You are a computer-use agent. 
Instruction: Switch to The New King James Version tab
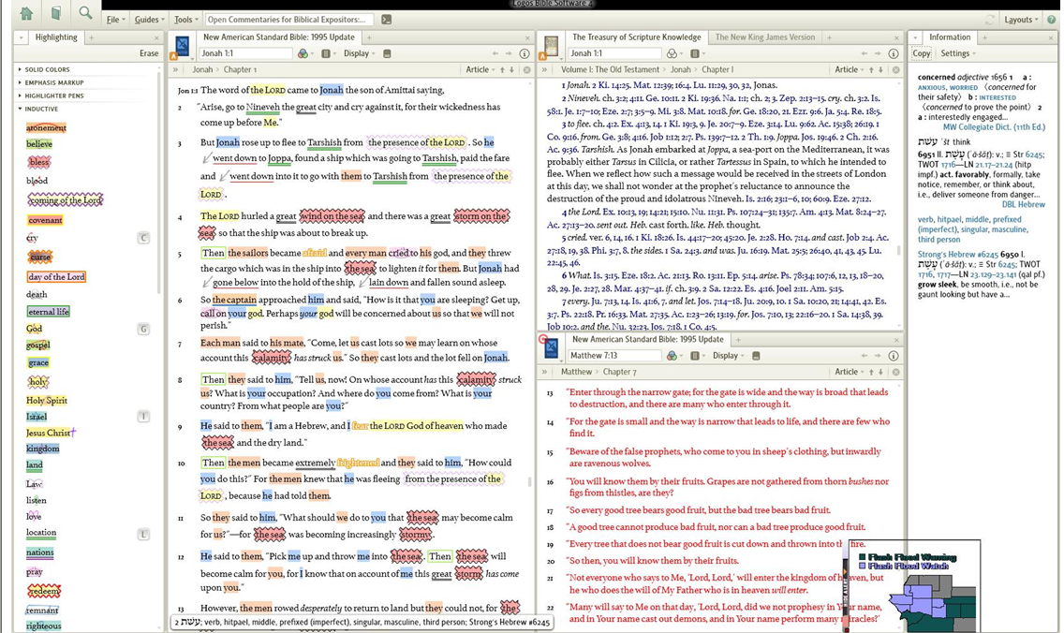click(764, 37)
